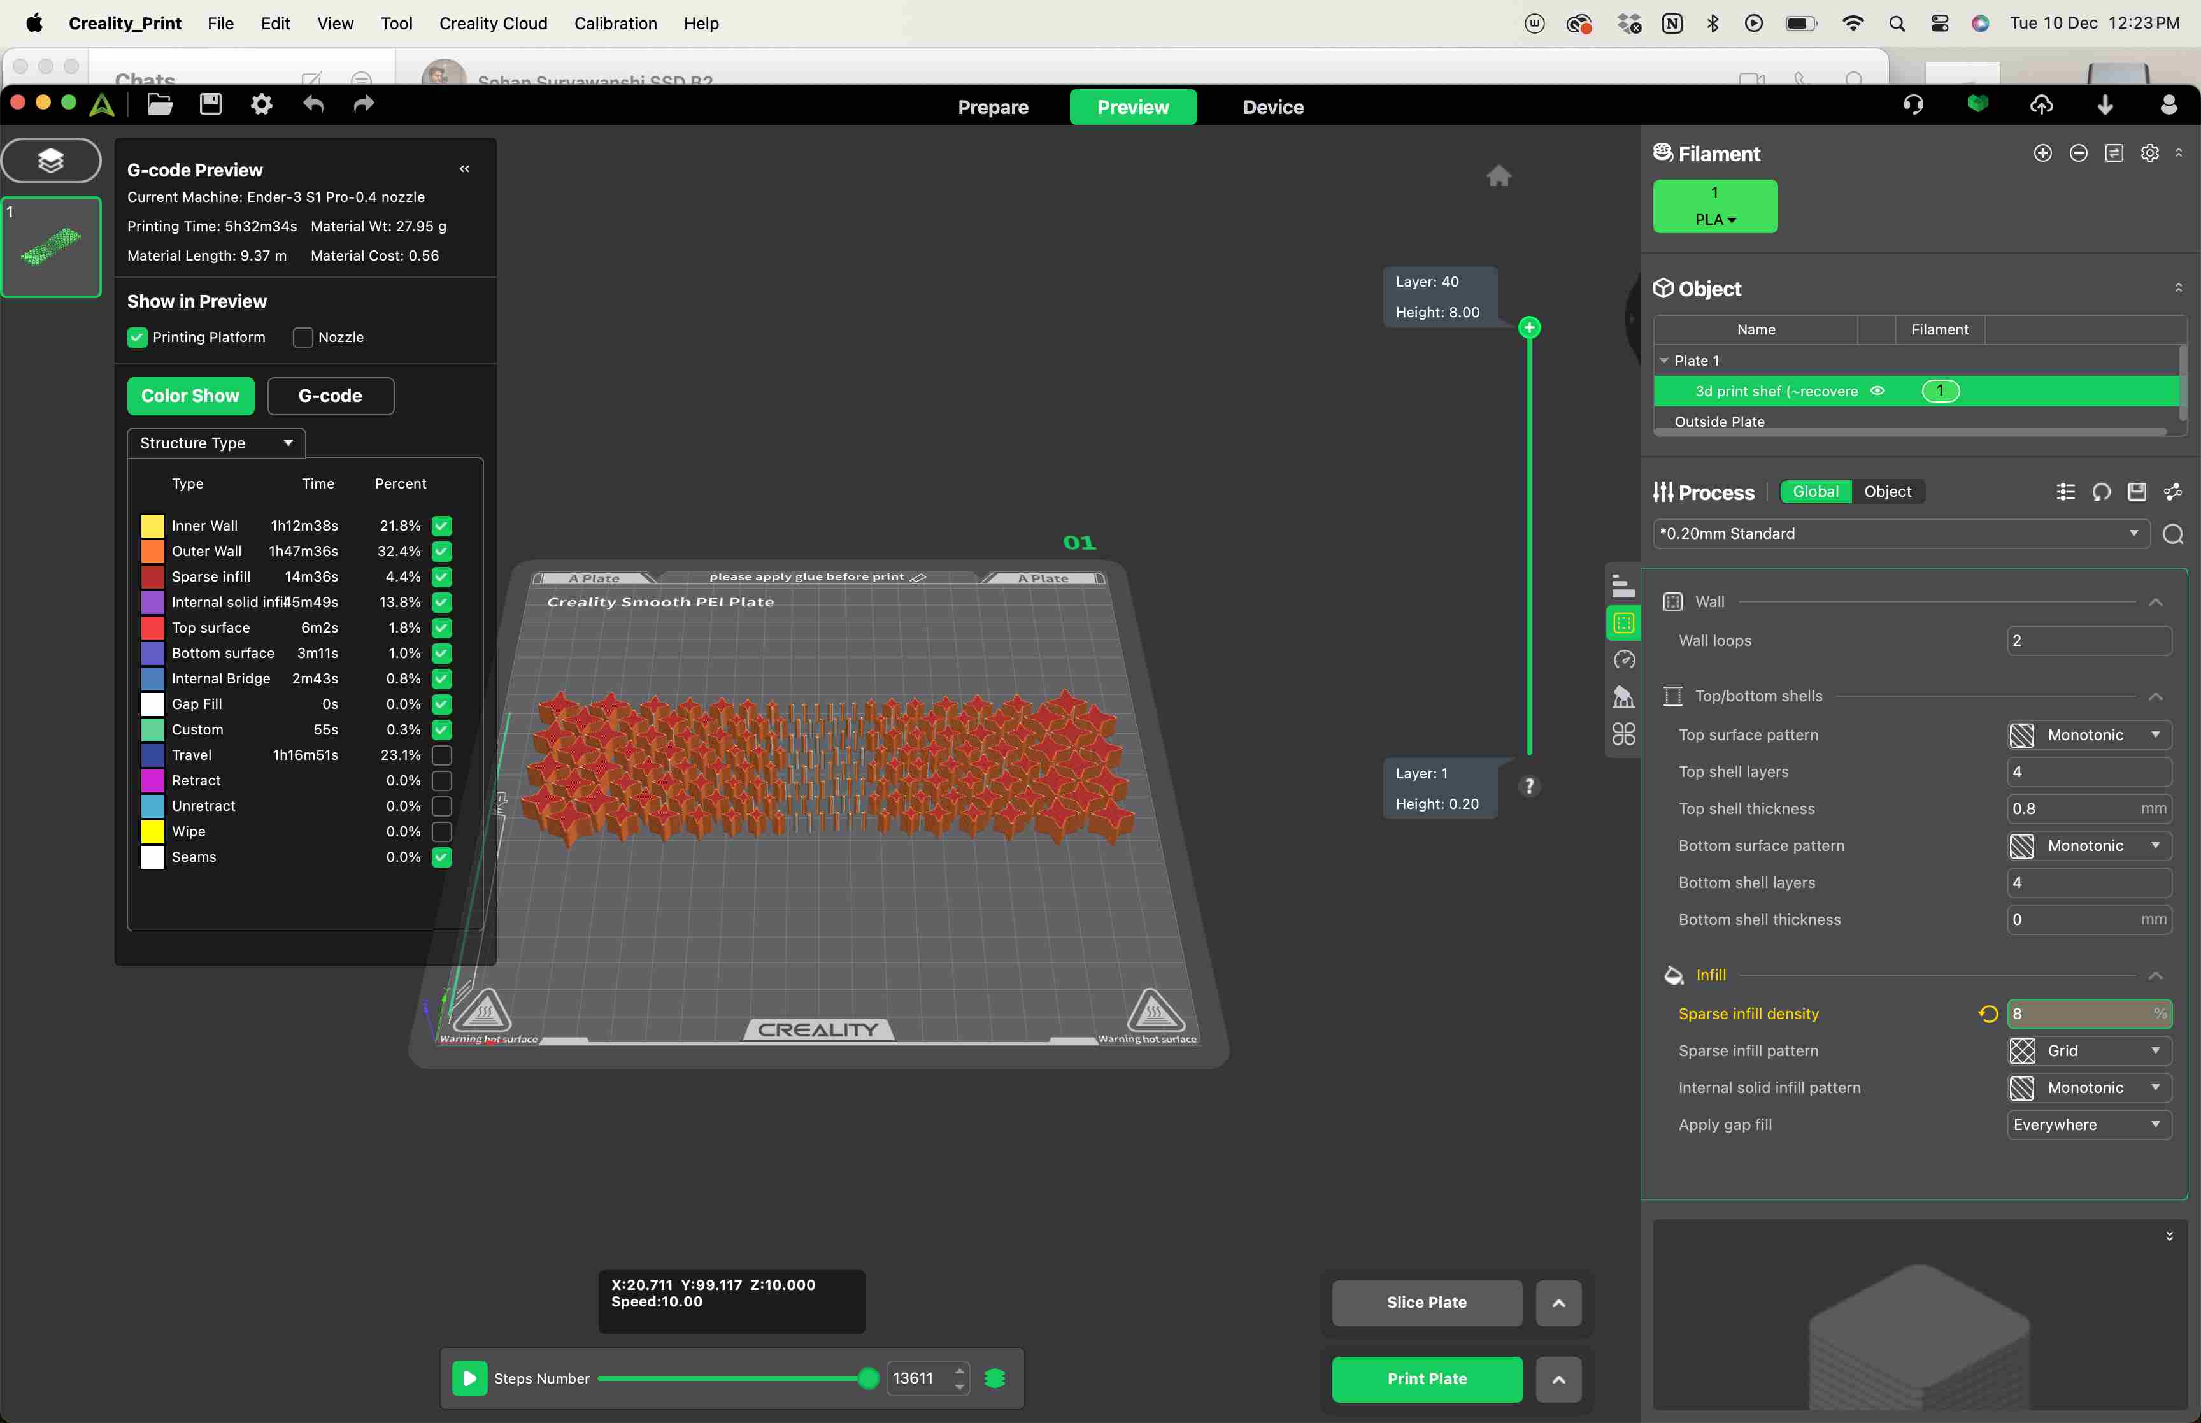Open the Calibration menu

point(615,23)
